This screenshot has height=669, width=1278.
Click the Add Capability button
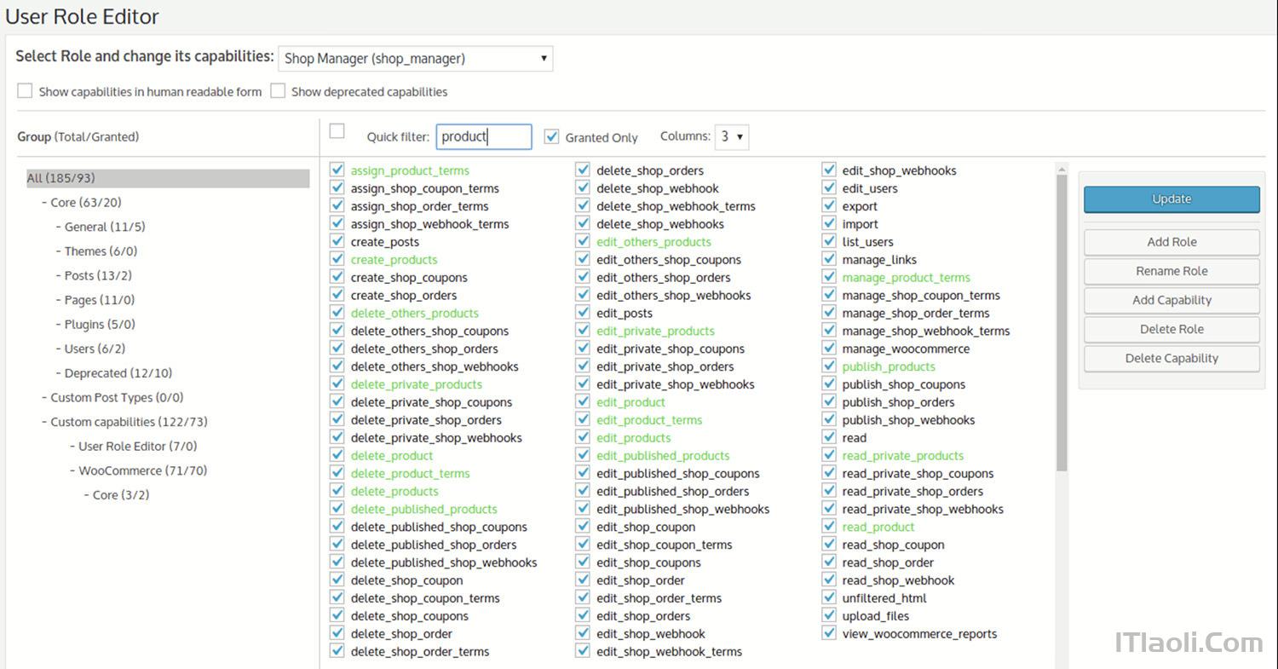[1171, 300]
